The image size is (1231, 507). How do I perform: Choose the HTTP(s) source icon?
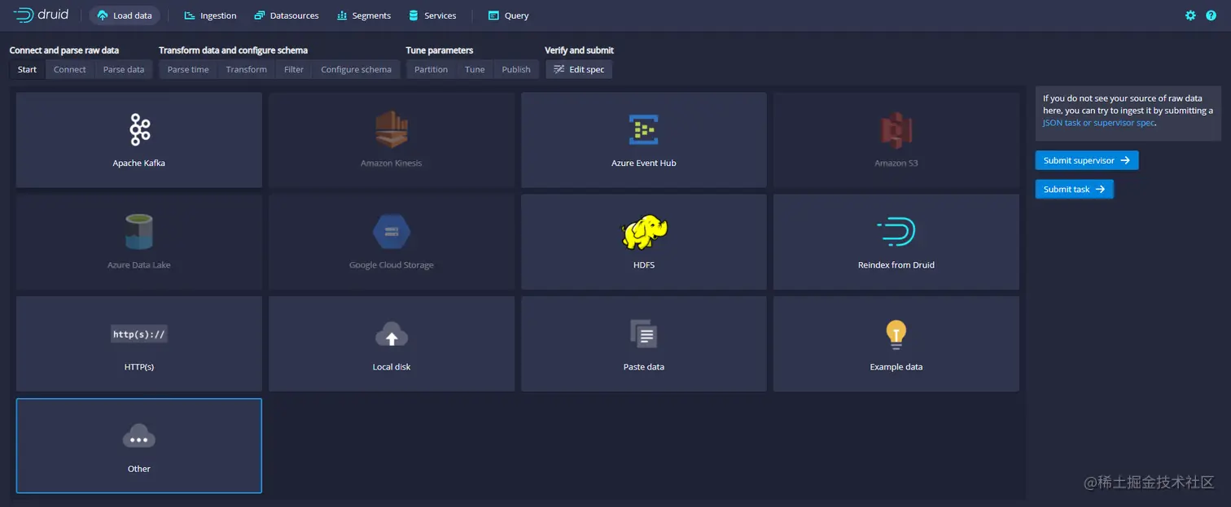[139, 334]
